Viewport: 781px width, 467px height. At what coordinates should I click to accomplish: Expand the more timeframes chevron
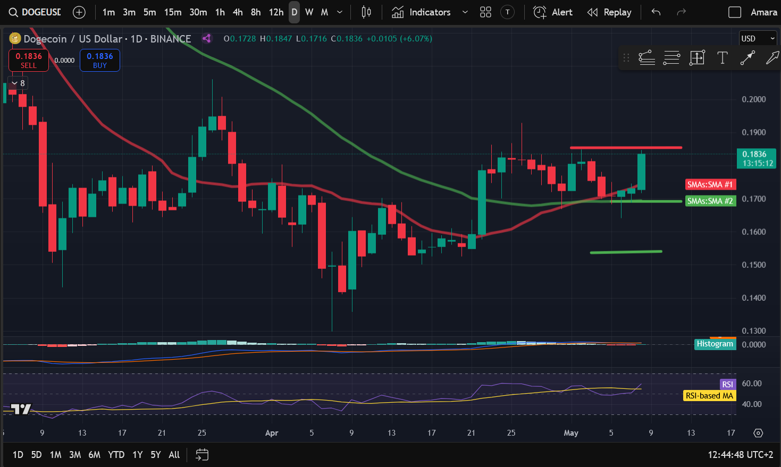coord(340,12)
